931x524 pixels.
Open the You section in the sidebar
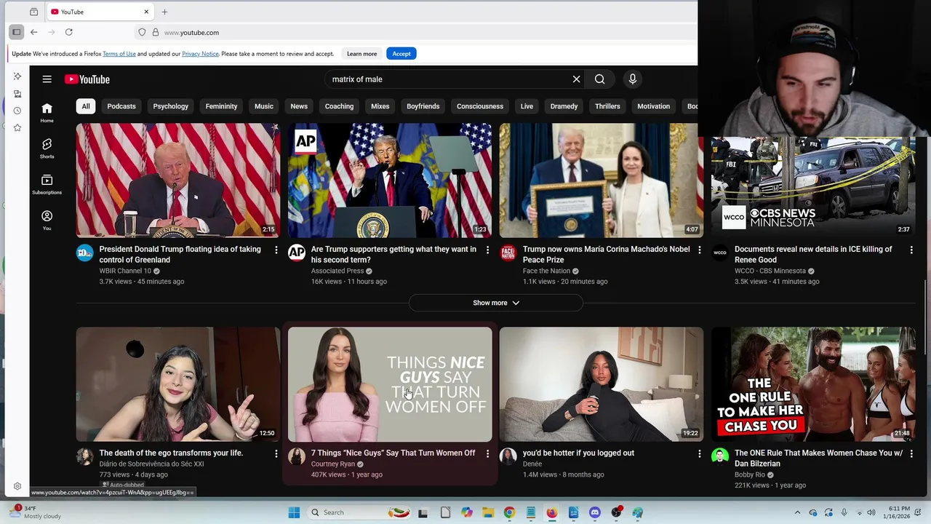tap(47, 221)
